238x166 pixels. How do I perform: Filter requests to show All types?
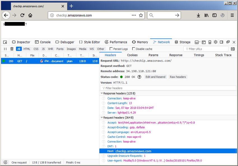(x=19, y=49)
